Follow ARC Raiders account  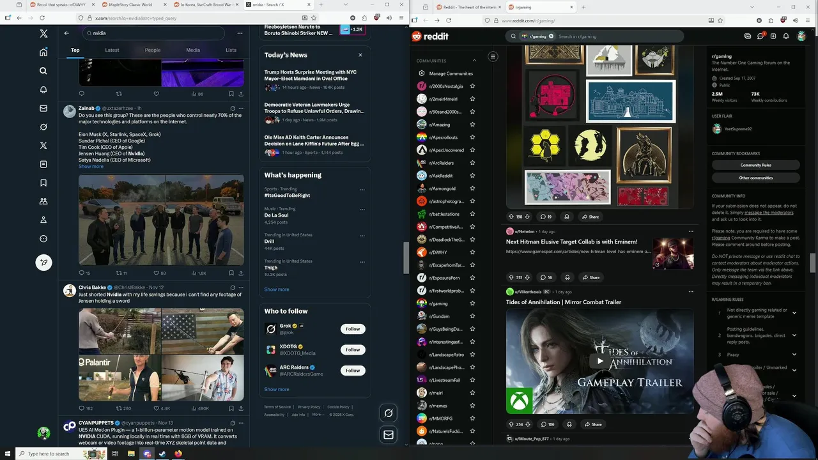coord(353,371)
